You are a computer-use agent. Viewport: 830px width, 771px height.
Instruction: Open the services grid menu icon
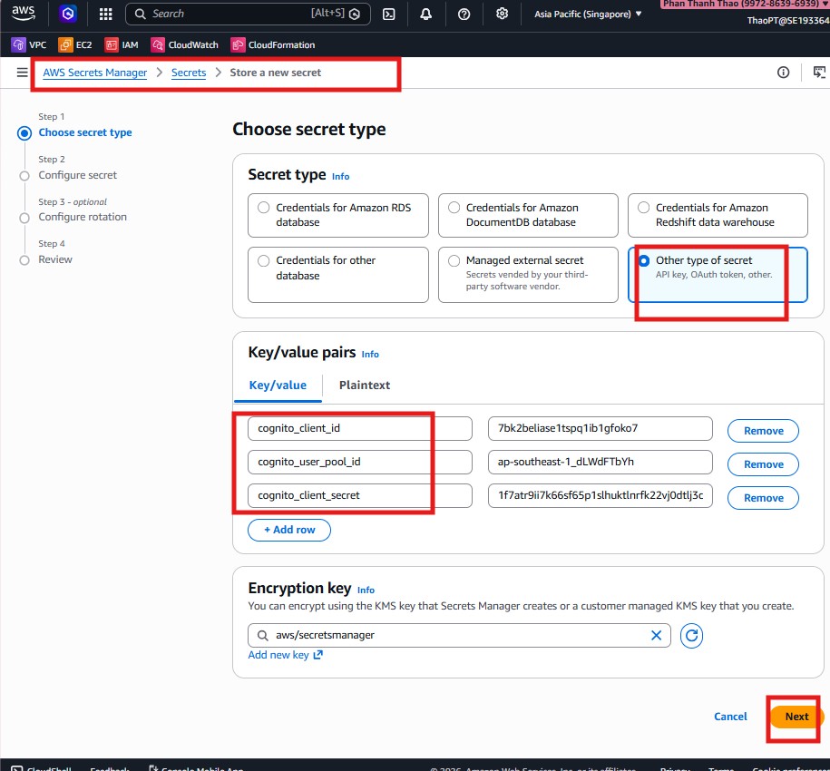click(x=105, y=15)
